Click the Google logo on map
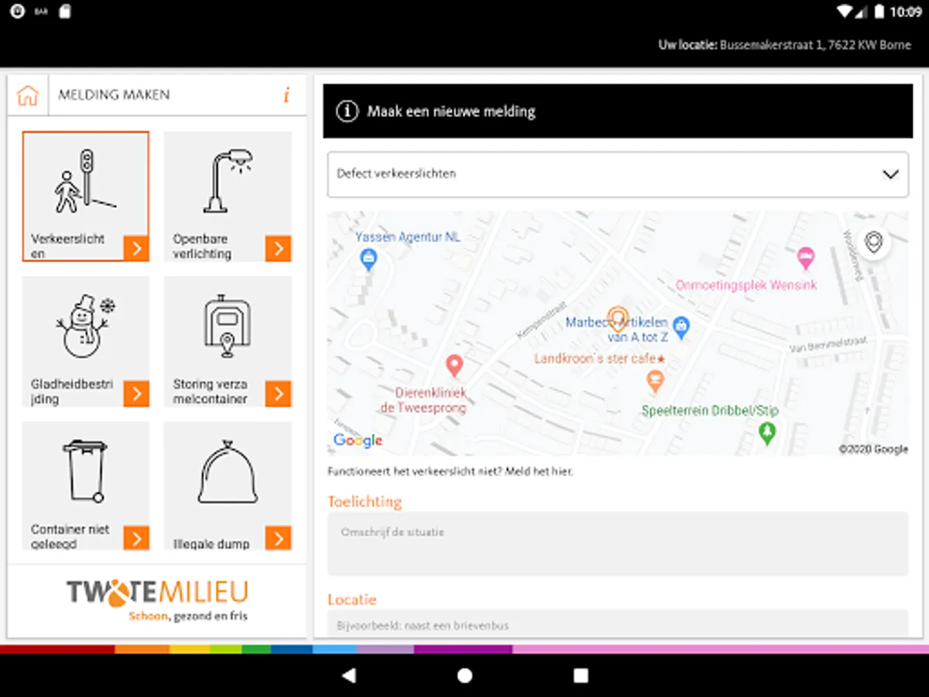929x697 pixels. tap(358, 441)
